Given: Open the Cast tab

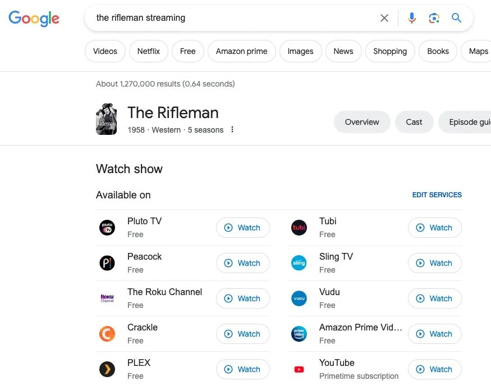Looking at the screenshot, I should pyautogui.click(x=414, y=122).
